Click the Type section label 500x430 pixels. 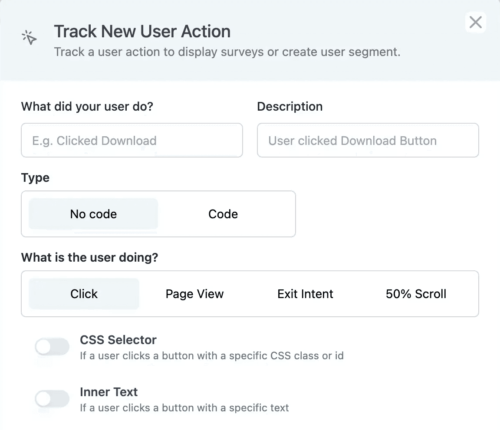(x=35, y=177)
